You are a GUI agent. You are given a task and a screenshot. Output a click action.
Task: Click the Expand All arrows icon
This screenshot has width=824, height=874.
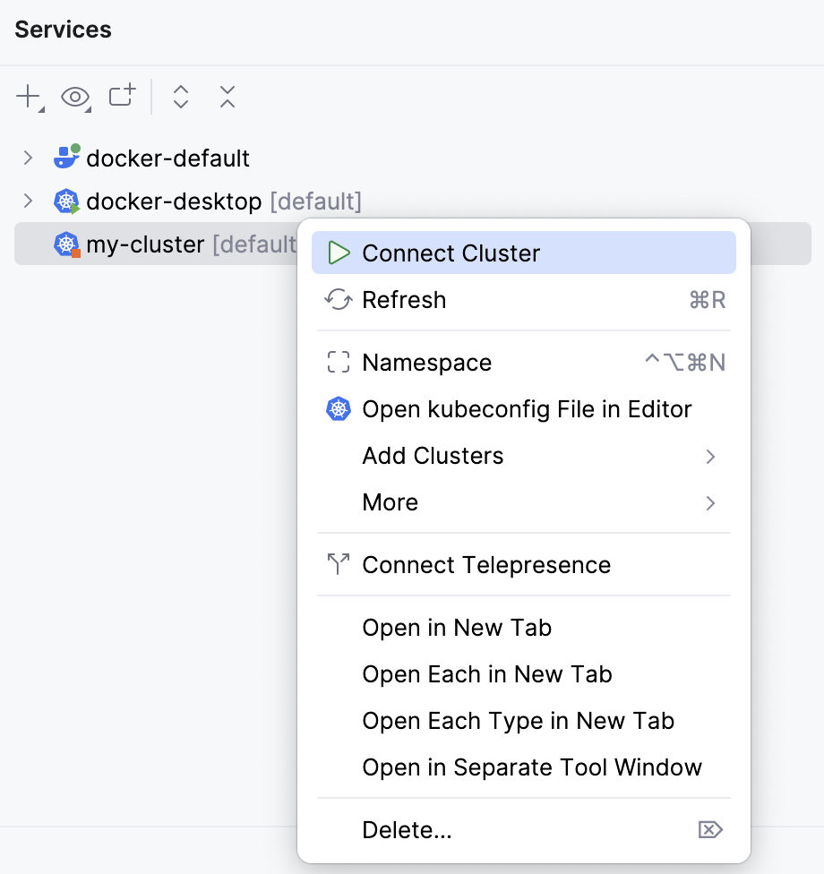pos(181,97)
